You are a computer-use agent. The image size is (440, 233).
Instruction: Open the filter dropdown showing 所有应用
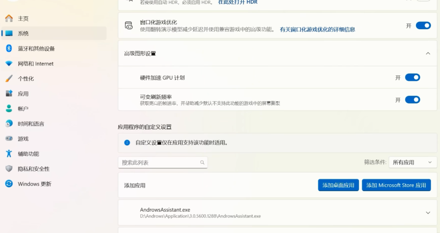[x=412, y=162]
